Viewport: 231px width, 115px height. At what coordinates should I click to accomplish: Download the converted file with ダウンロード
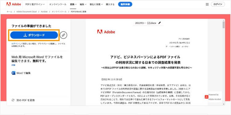pos(34,35)
